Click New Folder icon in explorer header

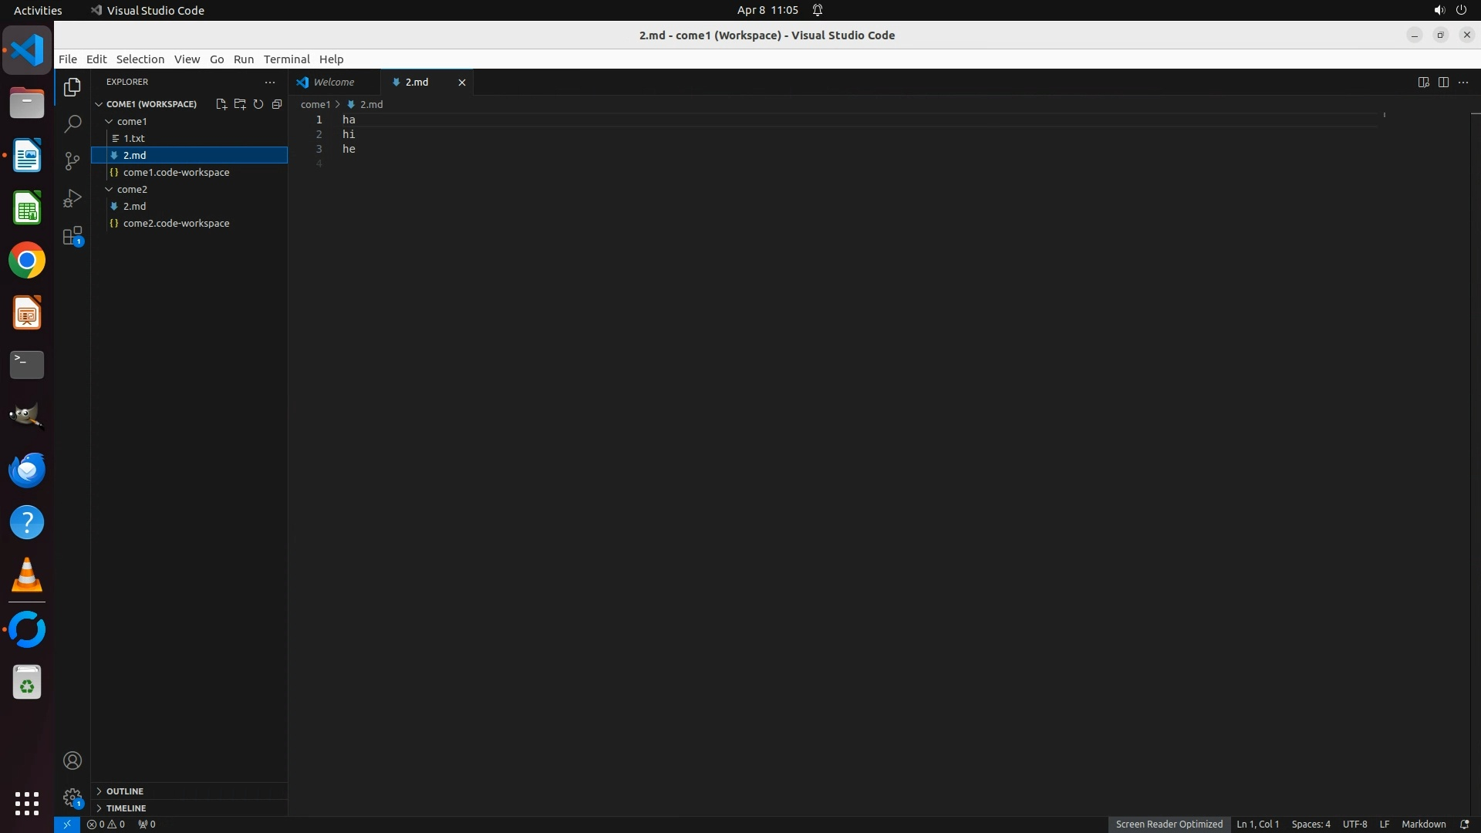point(240,104)
